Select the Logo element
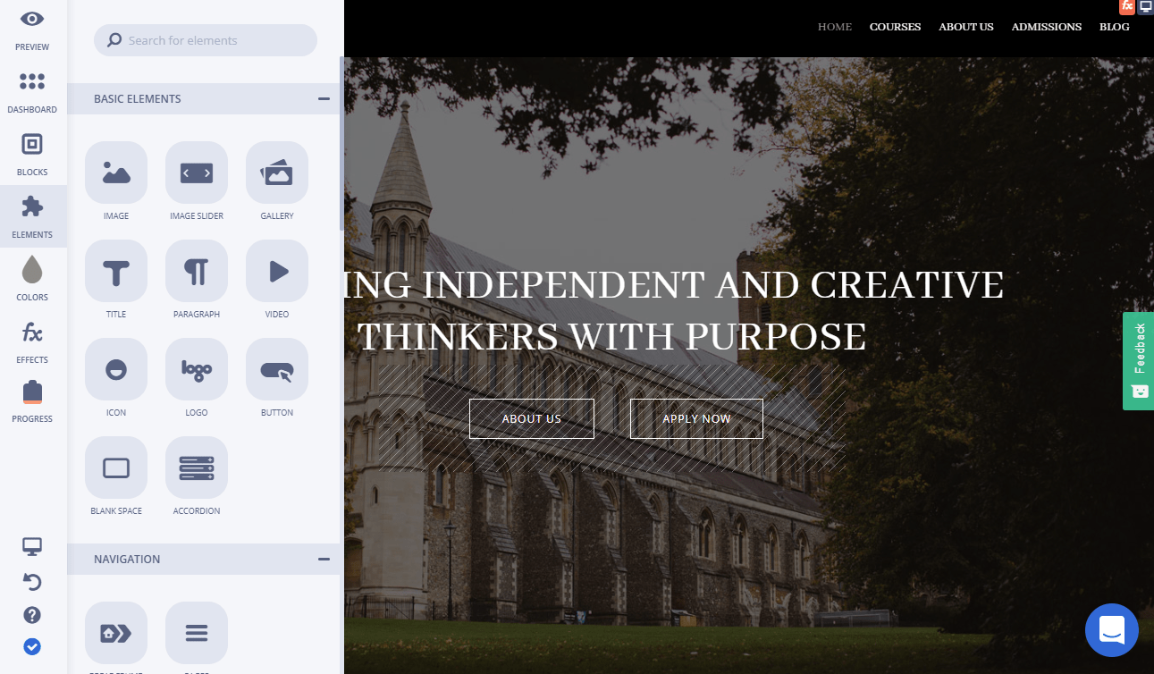Viewport: 1154px width, 674px height. point(197,369)
